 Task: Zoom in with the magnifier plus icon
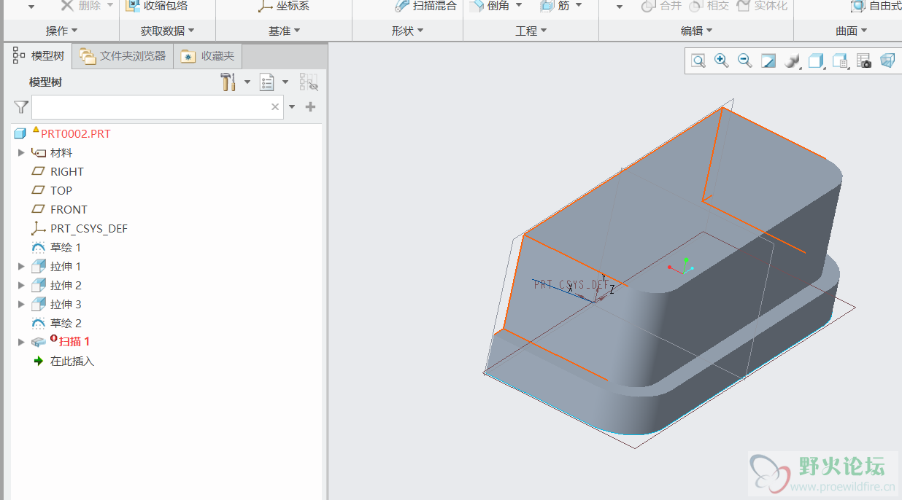pyautogui.click(x=722, y=61)
